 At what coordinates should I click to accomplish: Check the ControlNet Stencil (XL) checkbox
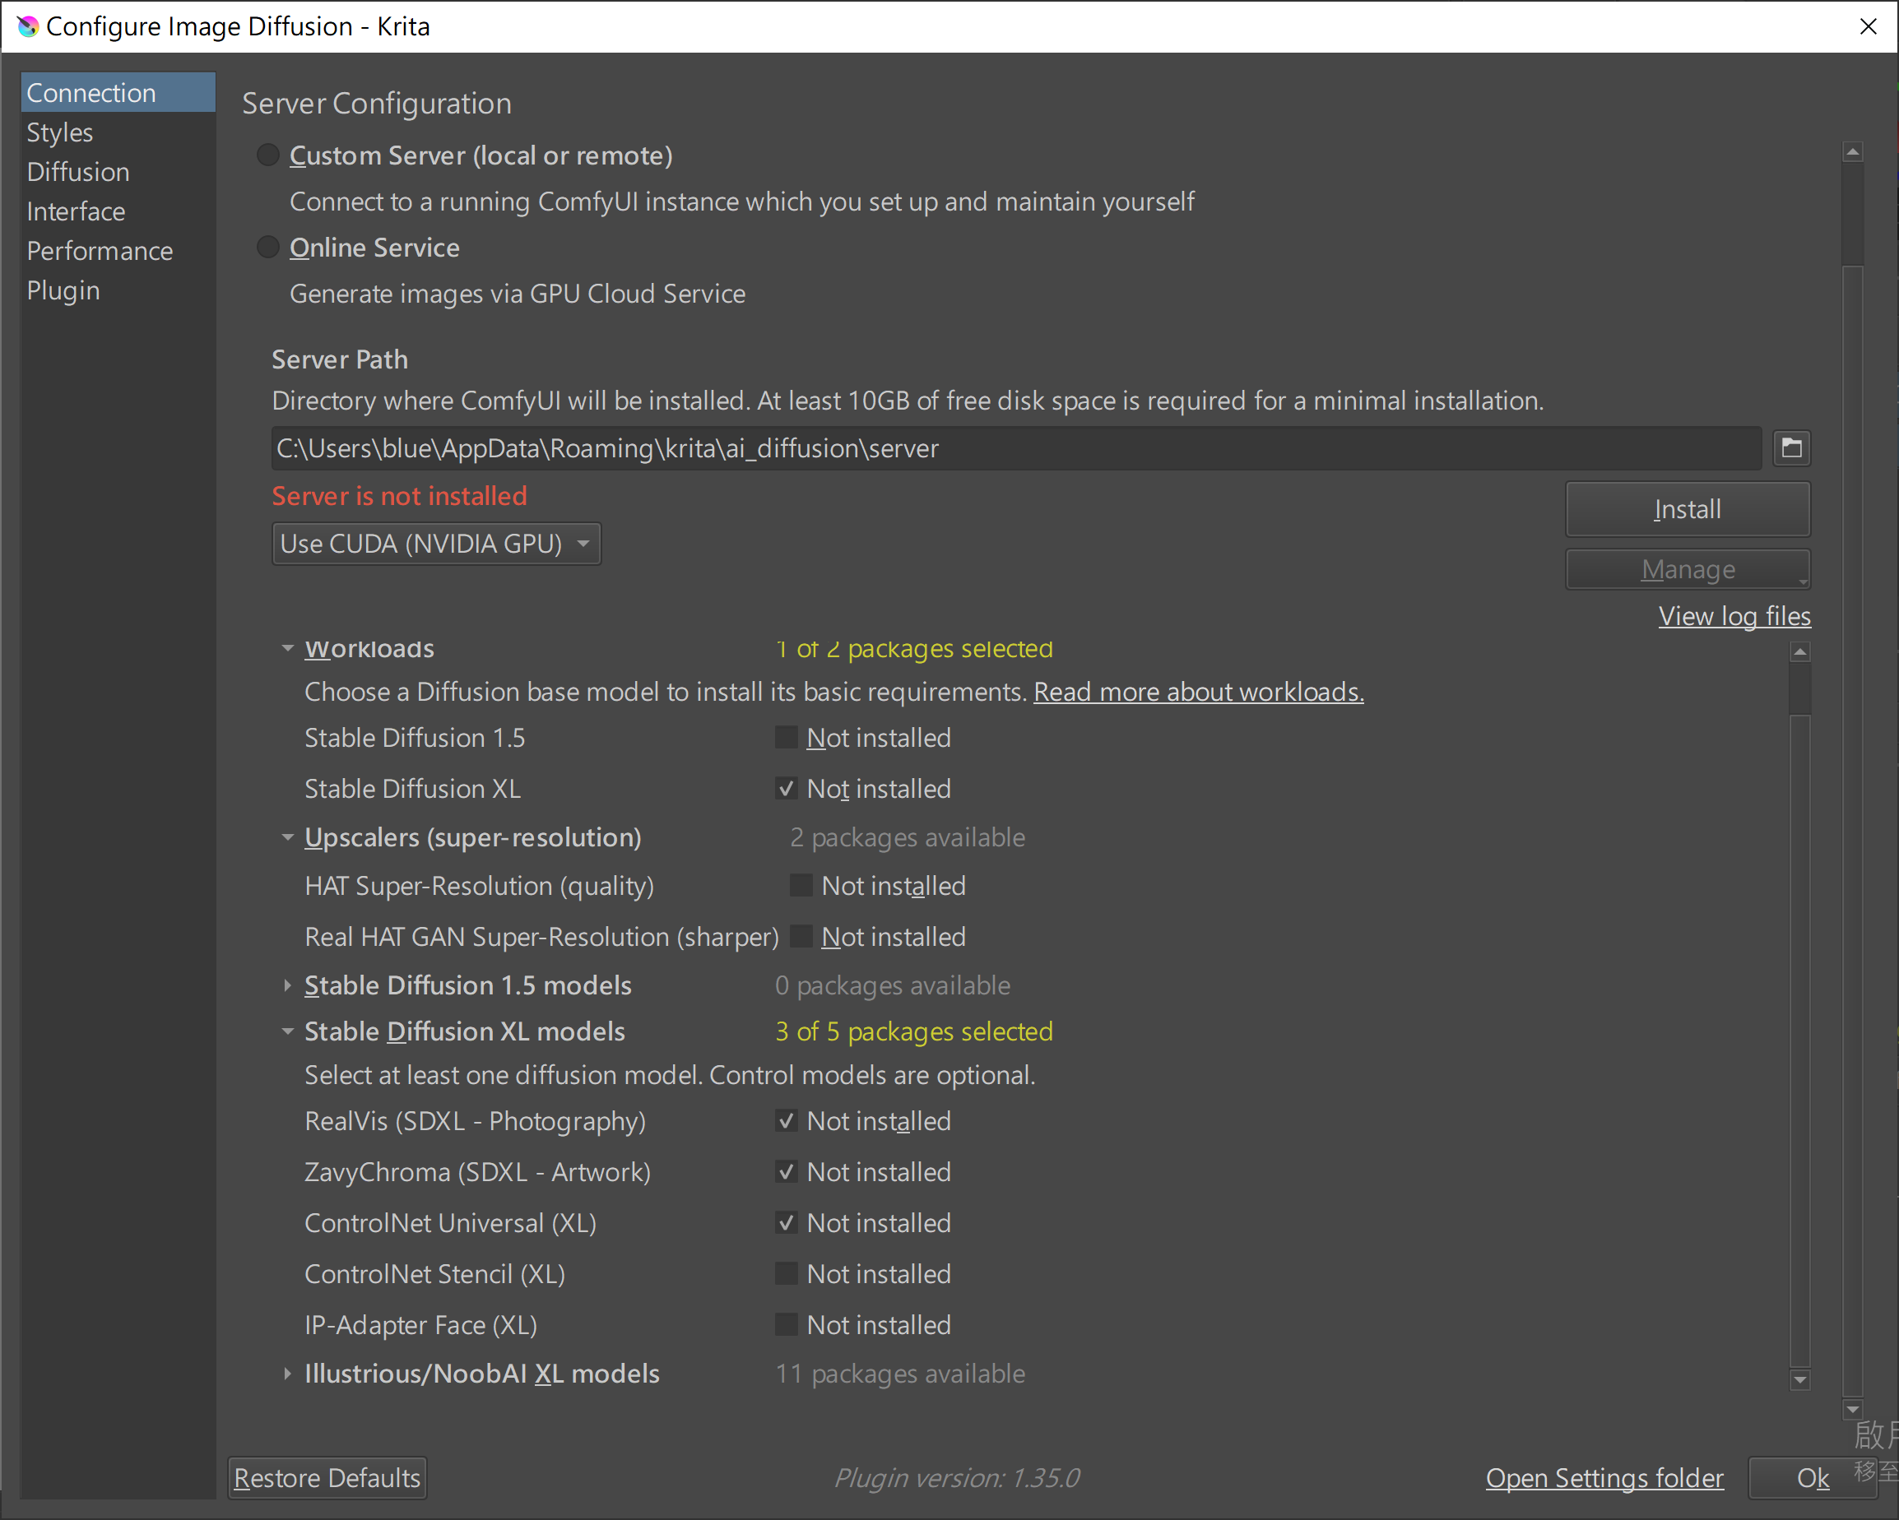[786, 1274]
